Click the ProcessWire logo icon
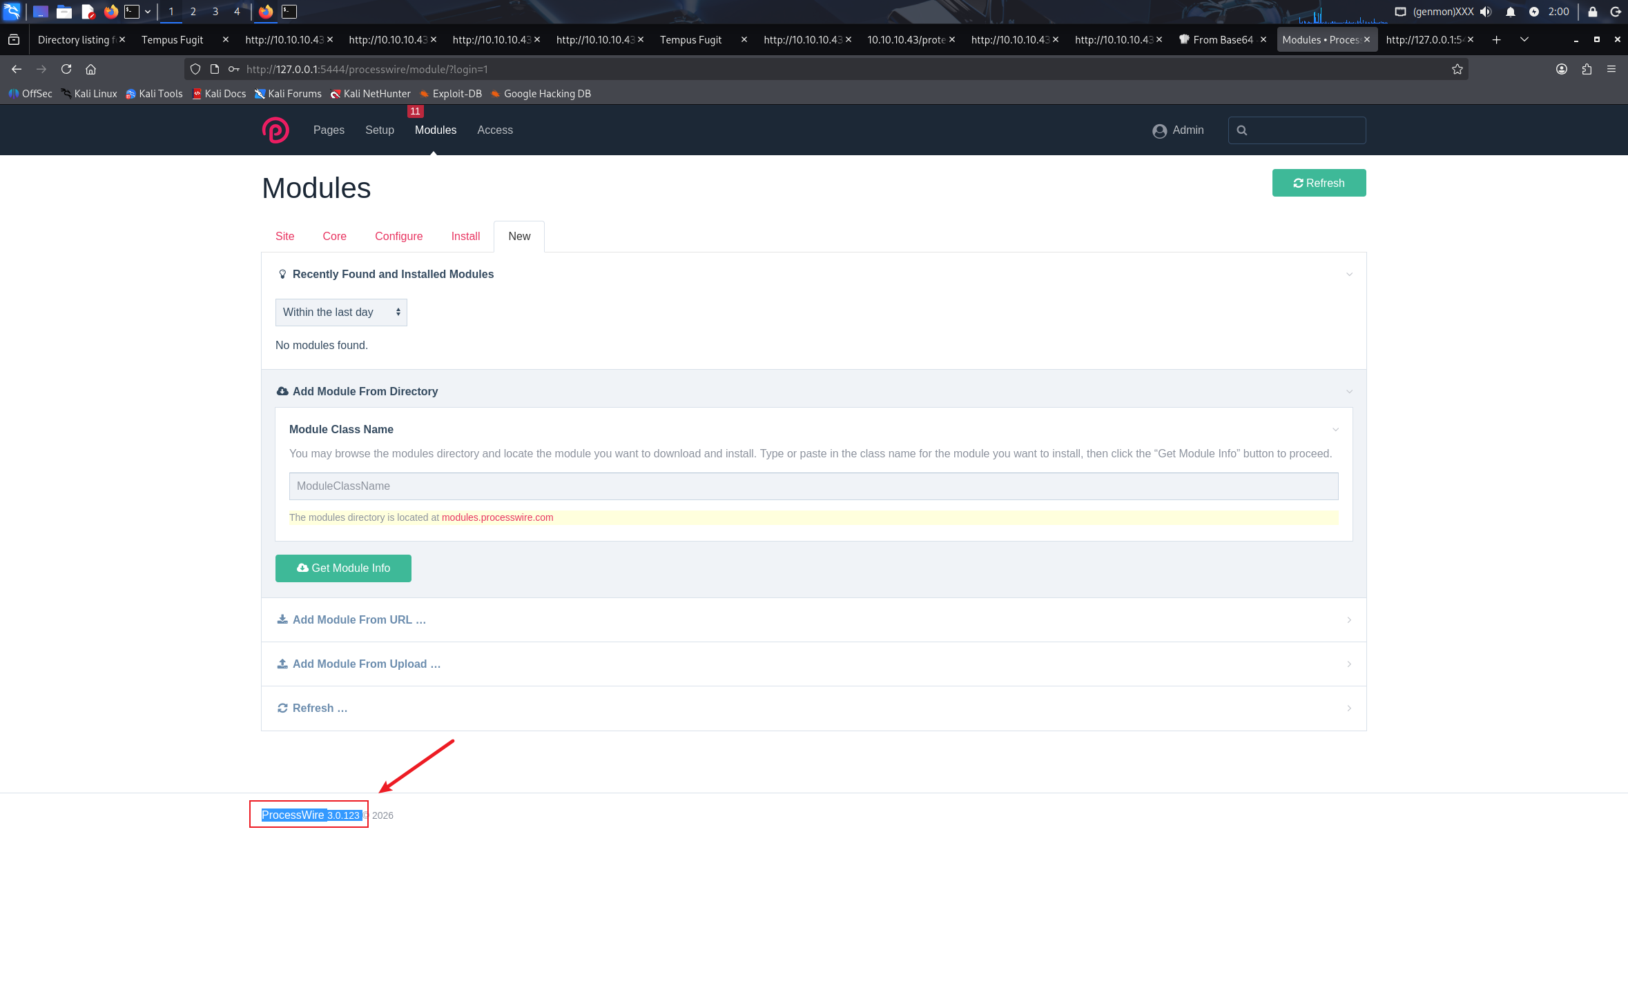Image resolution: width=1628 pixels, height=992 pixels. 275,130
